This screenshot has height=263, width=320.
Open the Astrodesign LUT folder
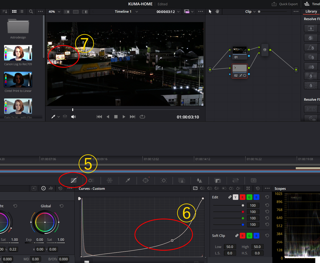(x=18, y=29)
